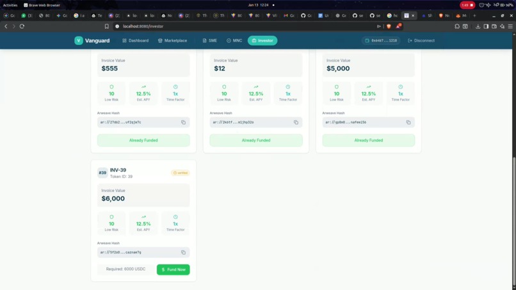
Task: Click the Token ID: 39 text
Action: [x=121, y=177]
